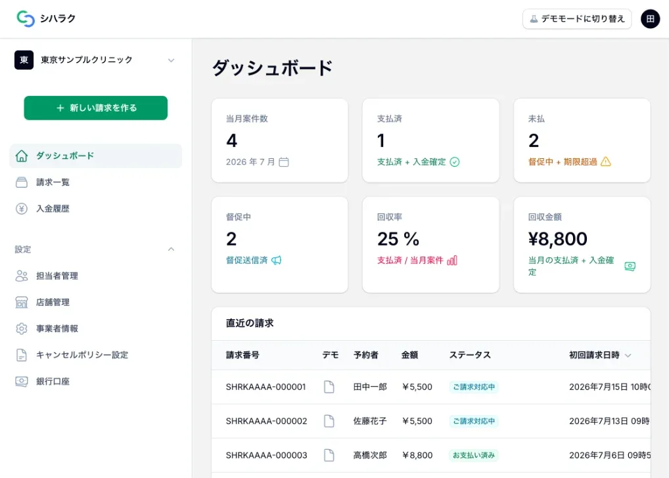This screenshot has width=669, height=478.
Task: Click ¥5,500 amount in 田中一郎 row
Action: tap(417, 387)
